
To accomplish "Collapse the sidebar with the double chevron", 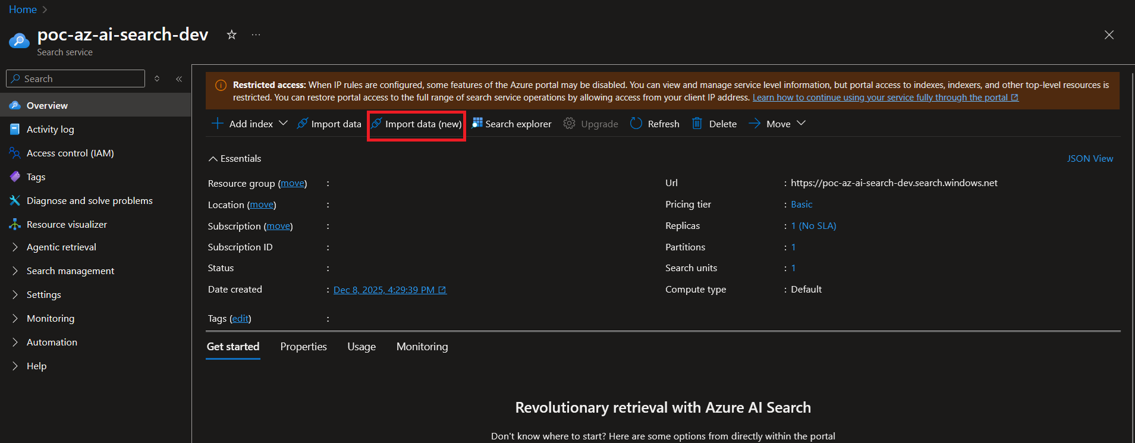I will point(179,78).
